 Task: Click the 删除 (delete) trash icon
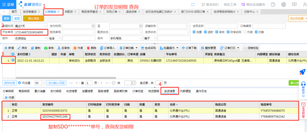[x=88, y=48]
